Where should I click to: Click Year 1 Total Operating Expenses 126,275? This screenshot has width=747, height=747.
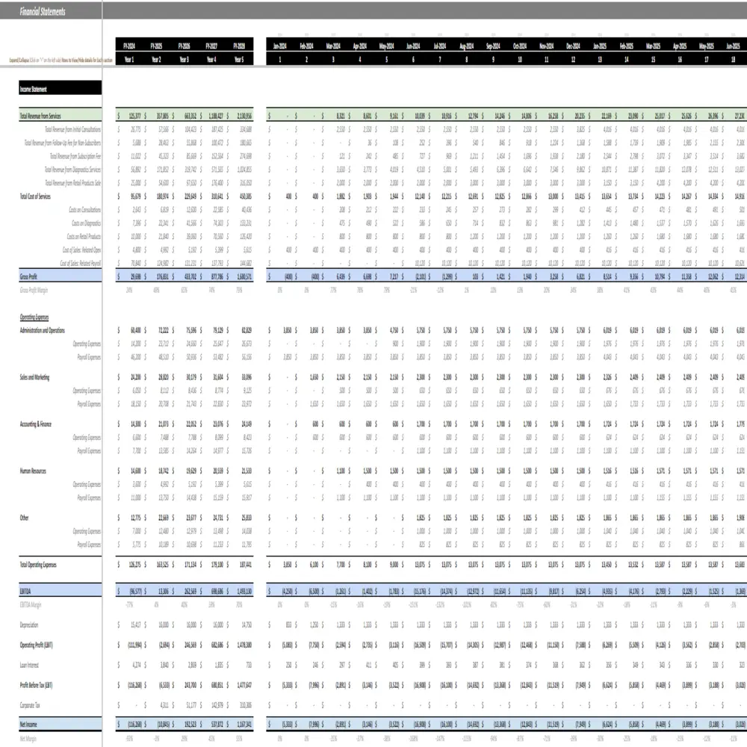134,565
